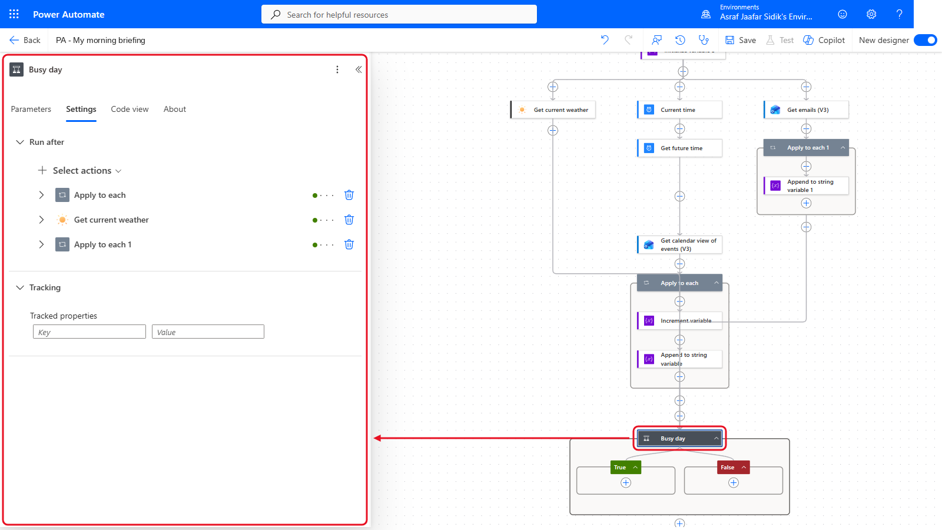Collapse the Tracking section
Image resolution: width=942 pixels, height=530 pixels.
tap(20, 287)
